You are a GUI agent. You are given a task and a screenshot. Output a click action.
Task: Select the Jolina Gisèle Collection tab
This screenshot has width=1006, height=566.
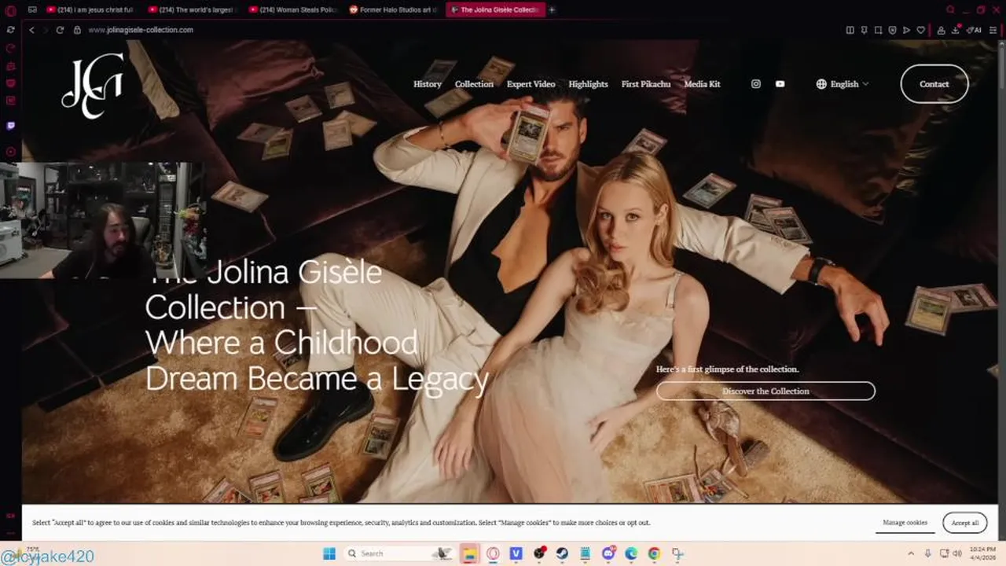tap(495, 10)
